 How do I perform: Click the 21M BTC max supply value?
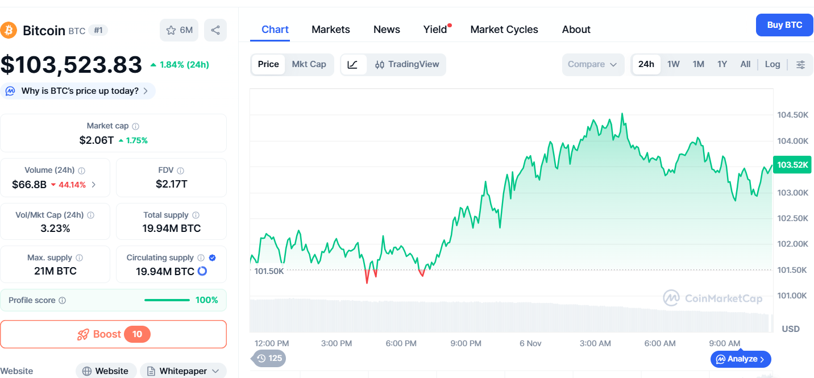pos(55,271)
